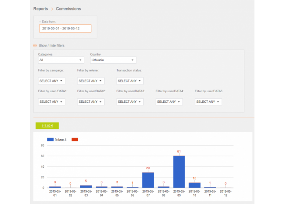Click the 80 y-axis value label
Viewport: 285px width, 204px height.
[x=42, y=145]
